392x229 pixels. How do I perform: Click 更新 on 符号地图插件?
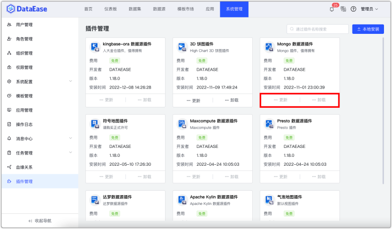tap(106, 177)
